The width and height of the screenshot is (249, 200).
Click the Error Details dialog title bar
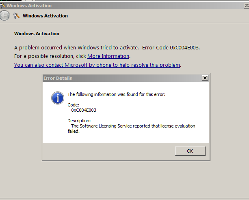(x=122, y=78)
